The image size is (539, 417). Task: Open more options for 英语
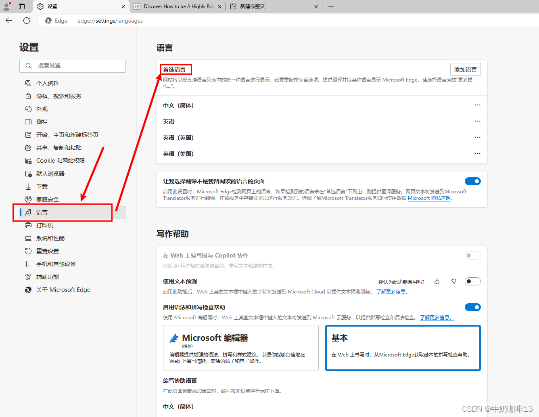478,121
